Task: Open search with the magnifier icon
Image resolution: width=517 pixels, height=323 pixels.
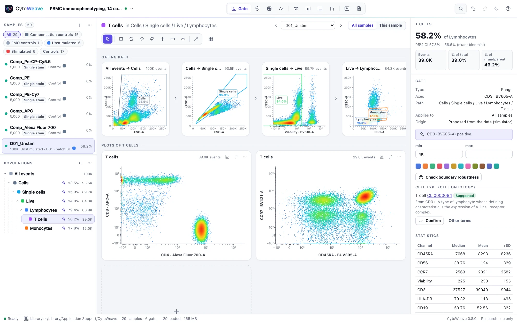Action: point(461,9)
